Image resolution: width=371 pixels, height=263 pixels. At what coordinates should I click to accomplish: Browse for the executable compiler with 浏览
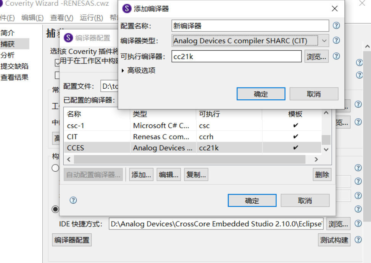pyautogui.click(x=316, y=56)
